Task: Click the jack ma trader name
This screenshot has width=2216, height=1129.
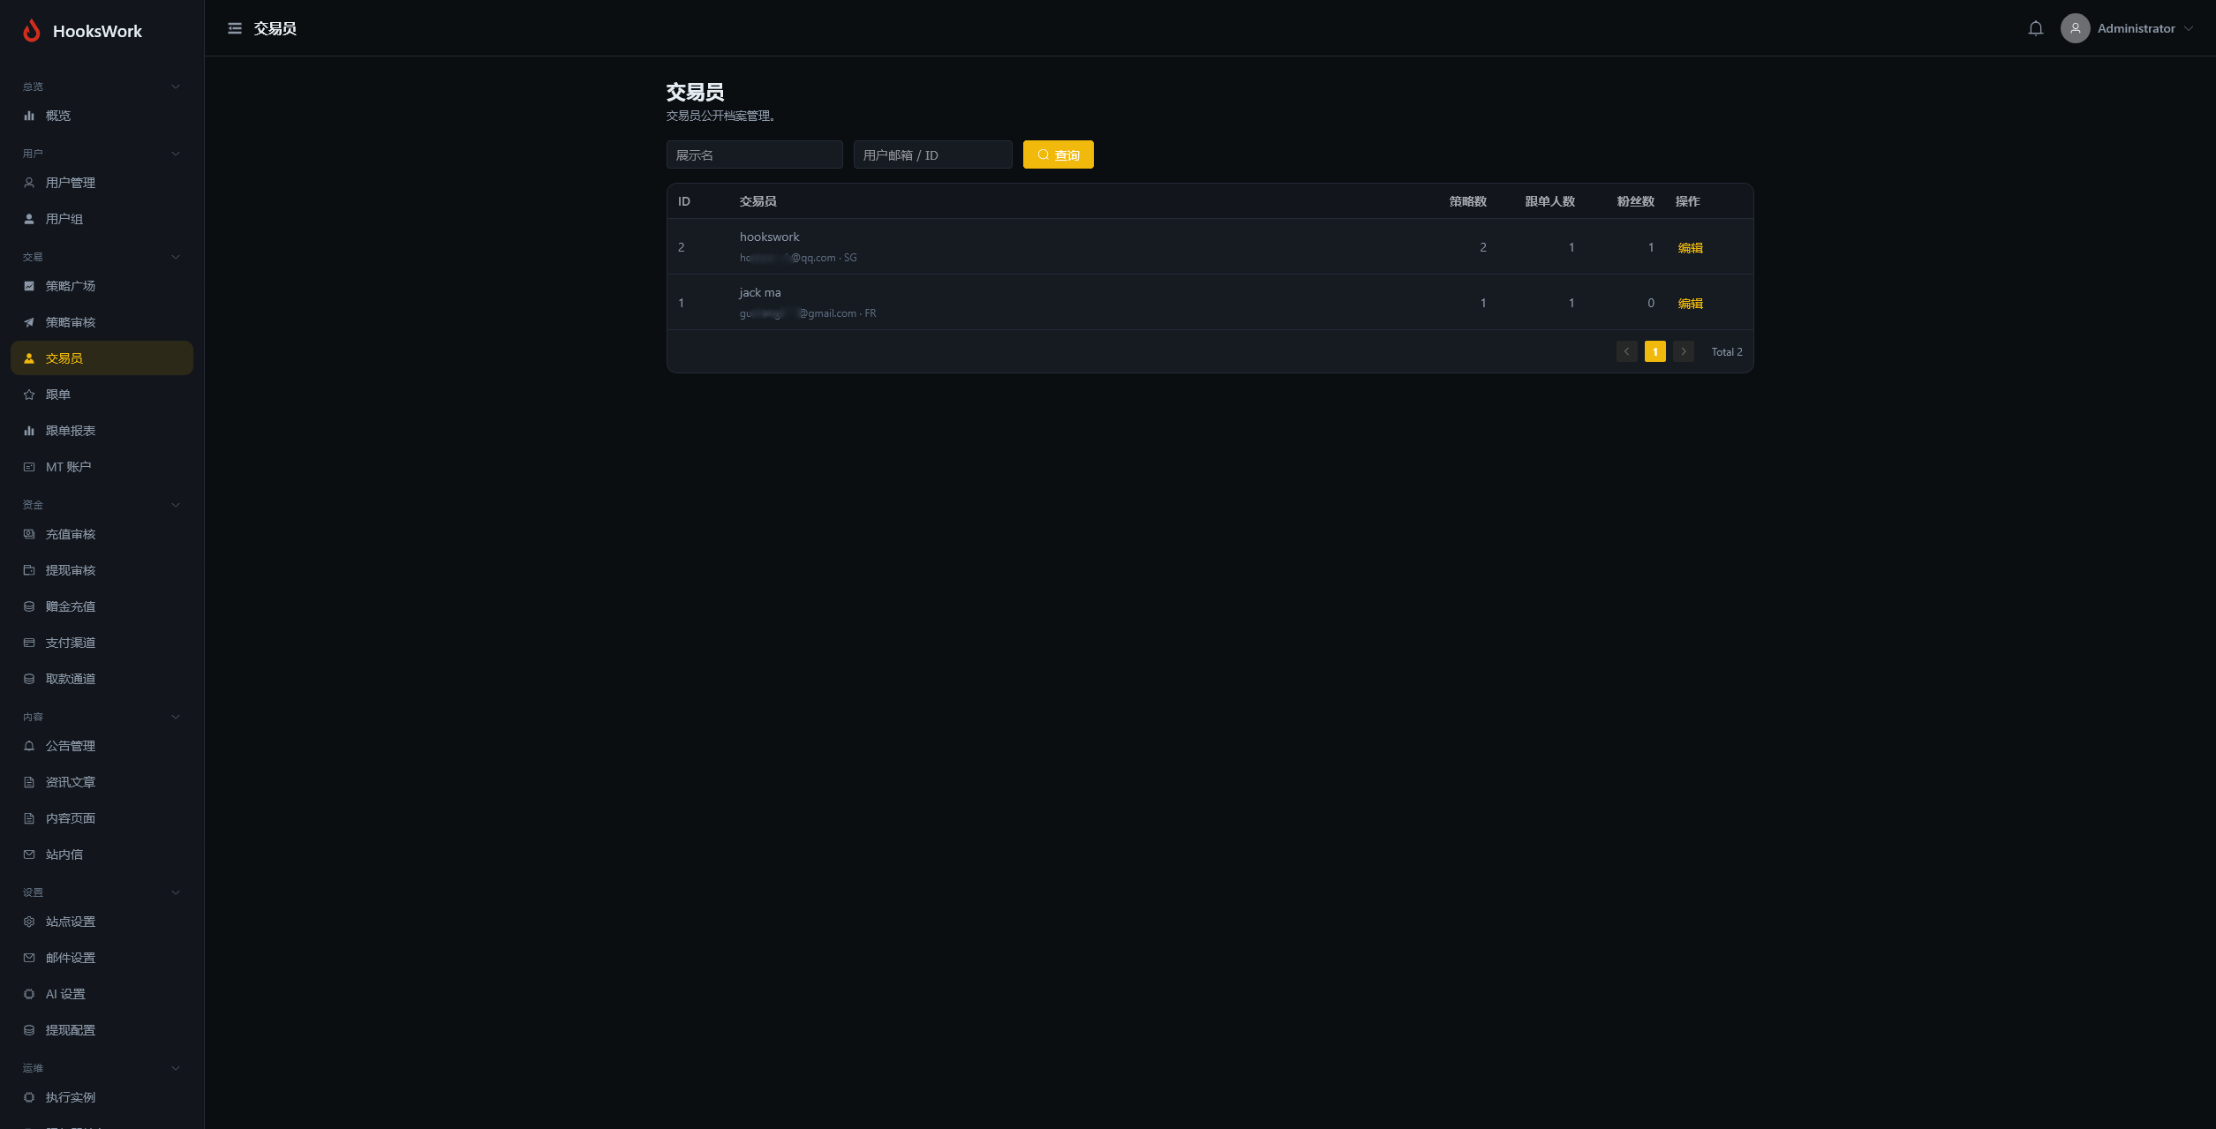Action: coord(759,292)
